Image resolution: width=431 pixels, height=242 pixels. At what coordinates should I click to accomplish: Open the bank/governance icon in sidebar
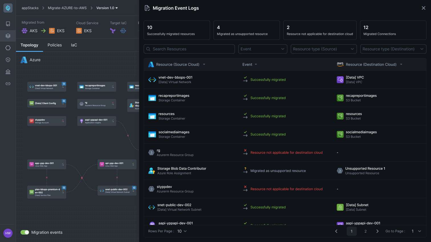(8, 72)
